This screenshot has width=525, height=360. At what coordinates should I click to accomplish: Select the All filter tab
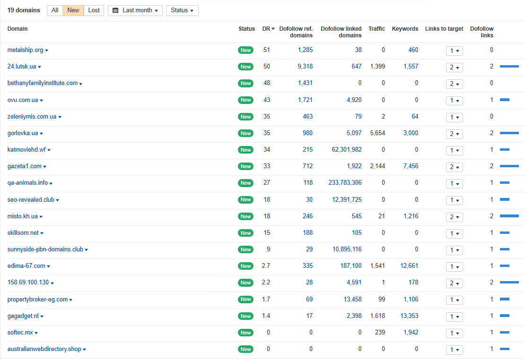[55, 10]
